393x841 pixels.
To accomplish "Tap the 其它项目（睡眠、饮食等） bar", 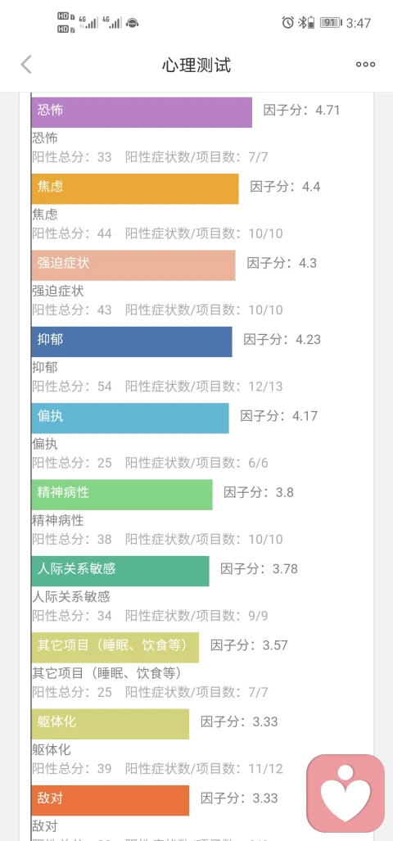I will [x=115, y=648].
